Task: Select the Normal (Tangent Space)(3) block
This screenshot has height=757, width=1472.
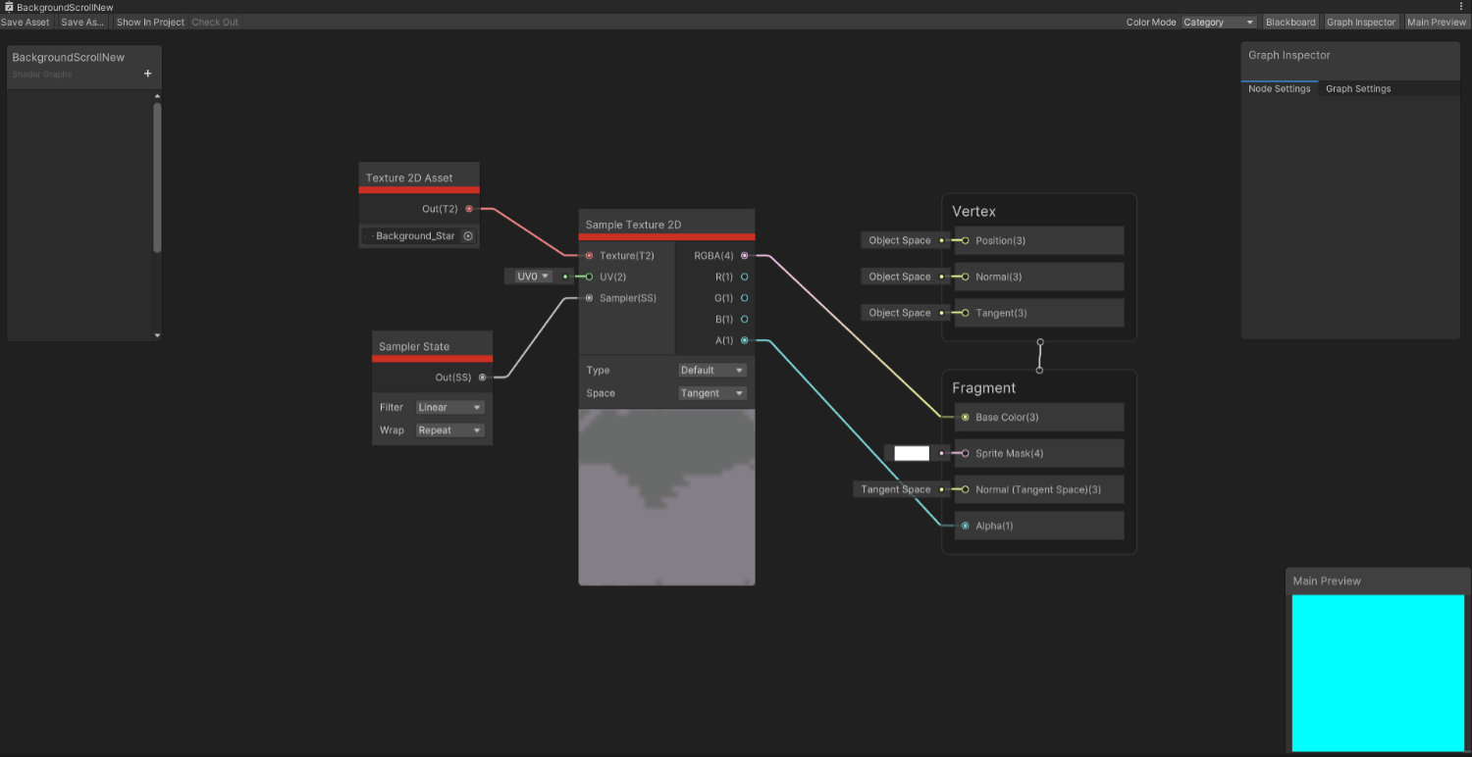Action: [1039, 489]
